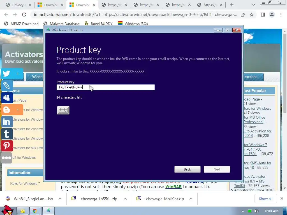Open a new tab with plus button

[x=232, y=5]
